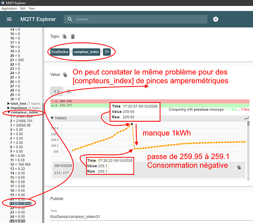Select tree item 21 = 265
Screen dimensions: 253x223
click(17, 60)
